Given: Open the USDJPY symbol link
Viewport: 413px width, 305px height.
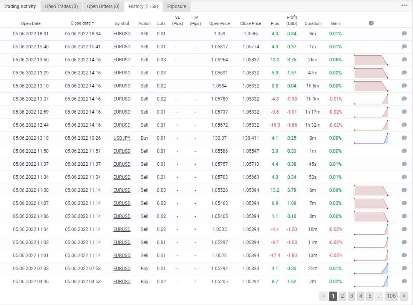Looking at the screenshot, I should [x=122, y=138].
